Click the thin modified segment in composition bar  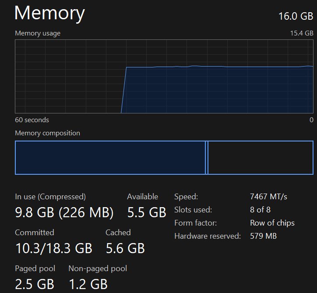(x=207, y=158)
